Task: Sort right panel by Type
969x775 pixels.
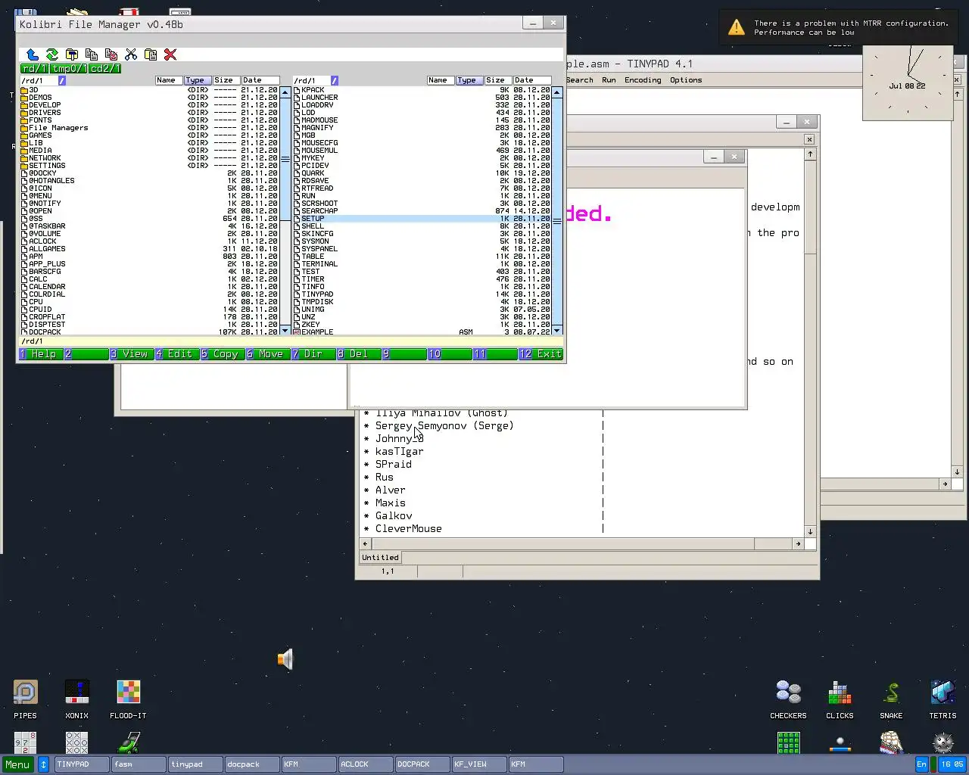Action: click(468, 80)
